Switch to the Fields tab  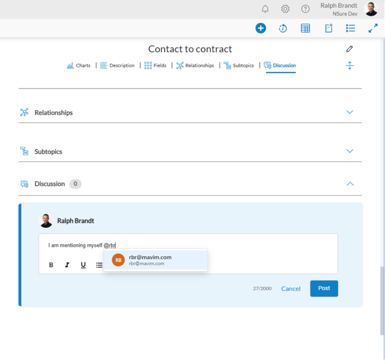click(x=155, y=66)
